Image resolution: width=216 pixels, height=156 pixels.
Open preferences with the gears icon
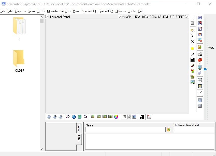pos(200,73)
